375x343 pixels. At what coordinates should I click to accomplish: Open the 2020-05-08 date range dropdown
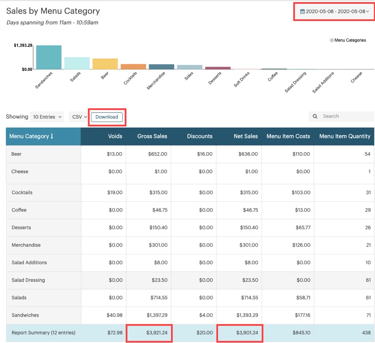335,12
